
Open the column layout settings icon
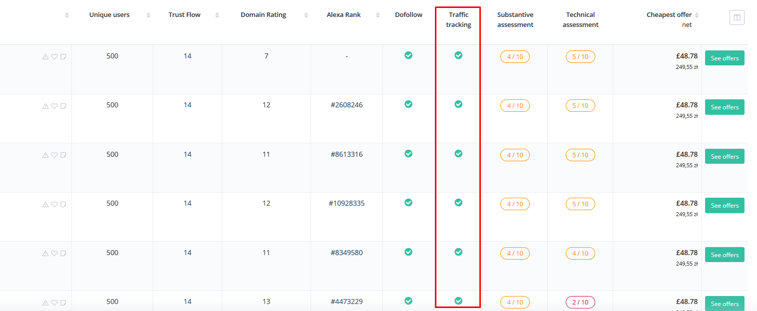pos(737,18)
